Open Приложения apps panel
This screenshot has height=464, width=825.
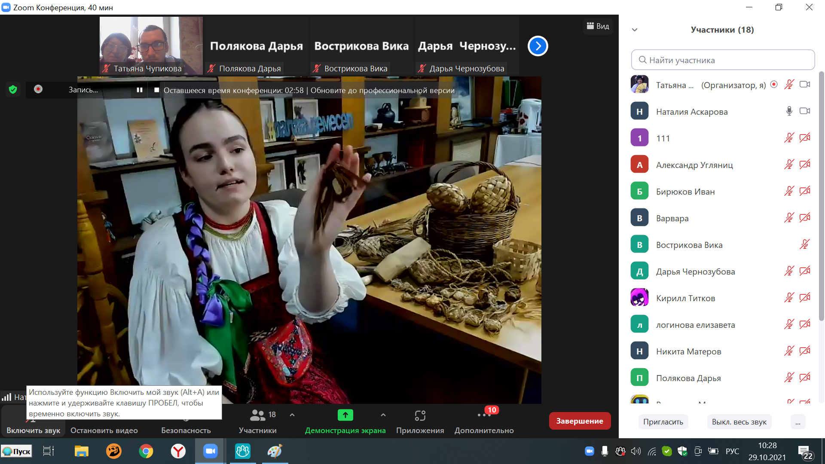[x=420, y=421]
